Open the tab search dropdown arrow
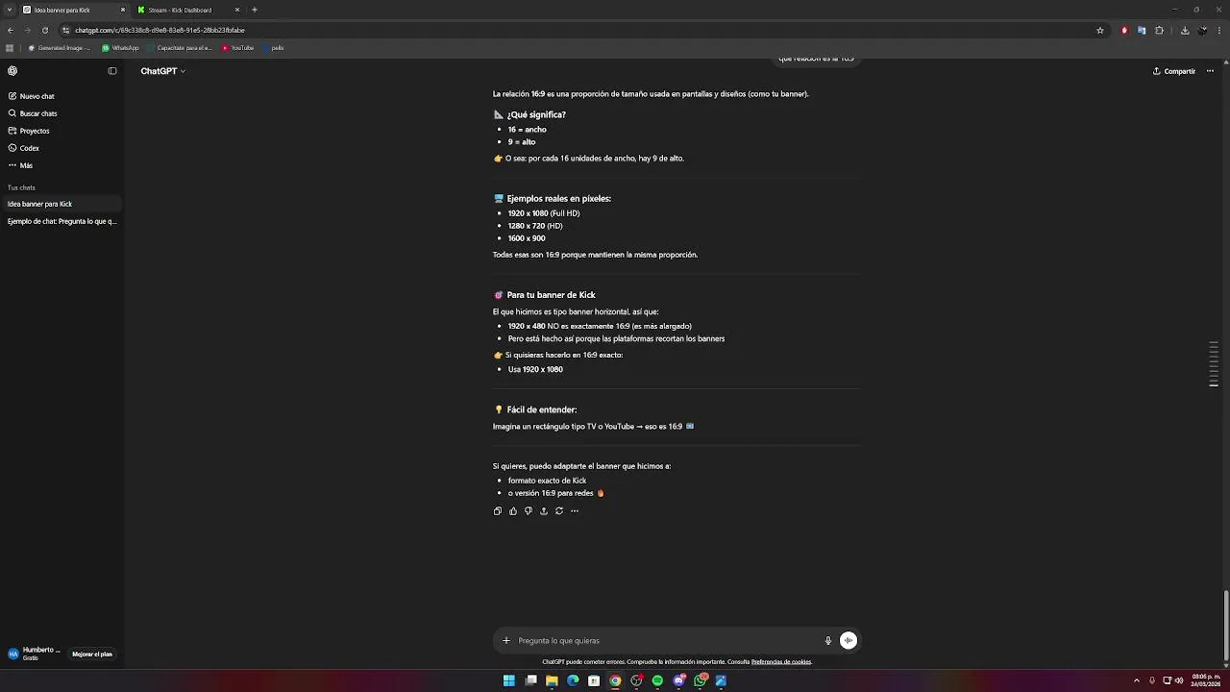Image resolution: width=1230 pixels, height=692 pixels. [x=10, y=10]
